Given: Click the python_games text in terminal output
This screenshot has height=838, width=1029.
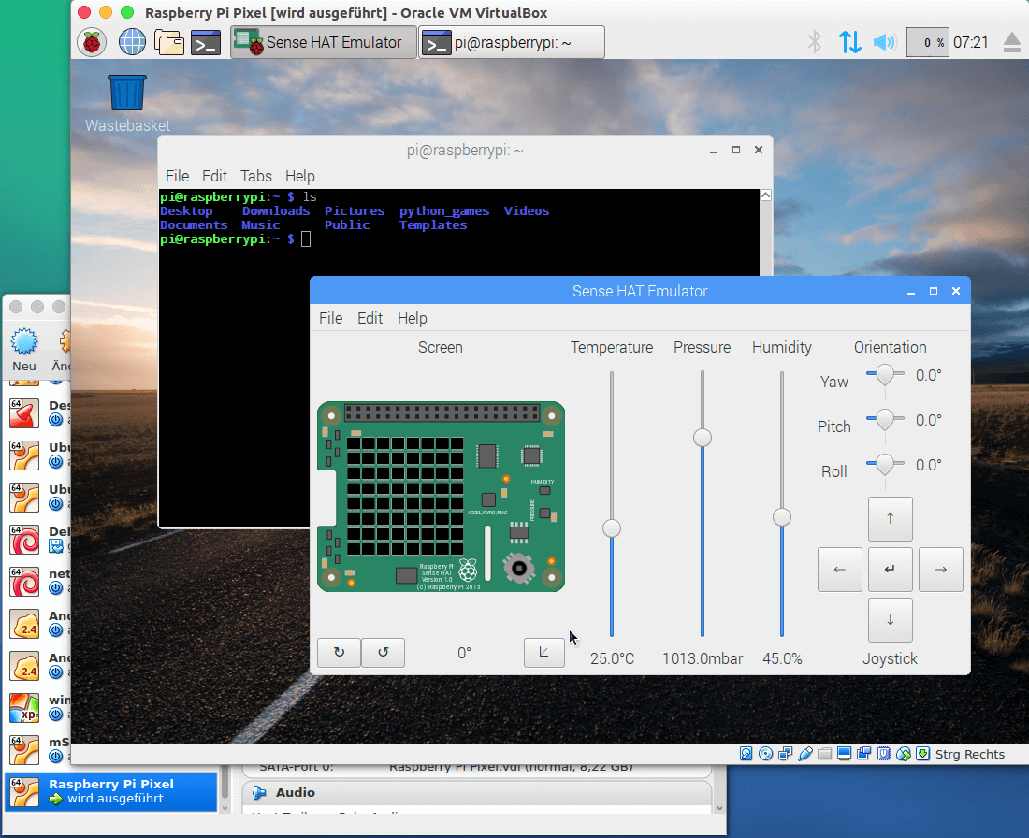Looking at the screenshot, I should tap(444, 210).
